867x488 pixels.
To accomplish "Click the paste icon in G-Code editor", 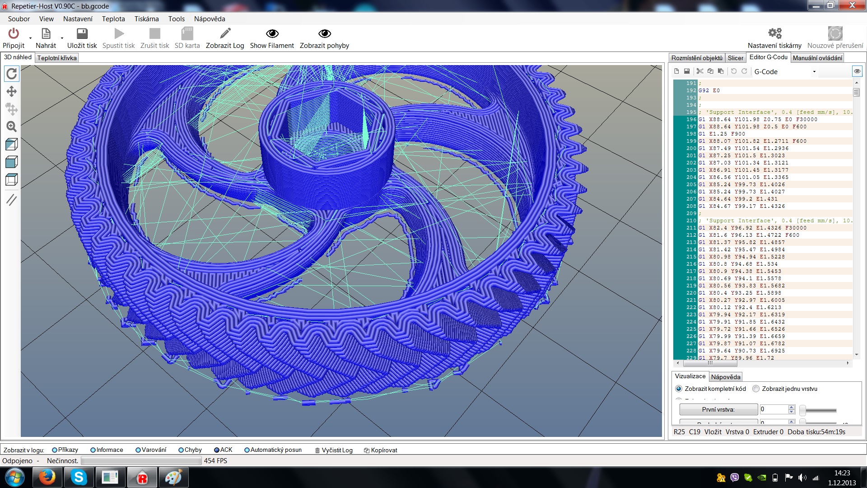I will pos(721,71).
